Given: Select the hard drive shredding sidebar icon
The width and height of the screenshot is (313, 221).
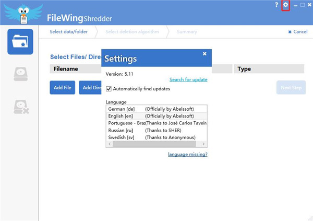Looking at the screenshot, I should (x=20, y=74).
